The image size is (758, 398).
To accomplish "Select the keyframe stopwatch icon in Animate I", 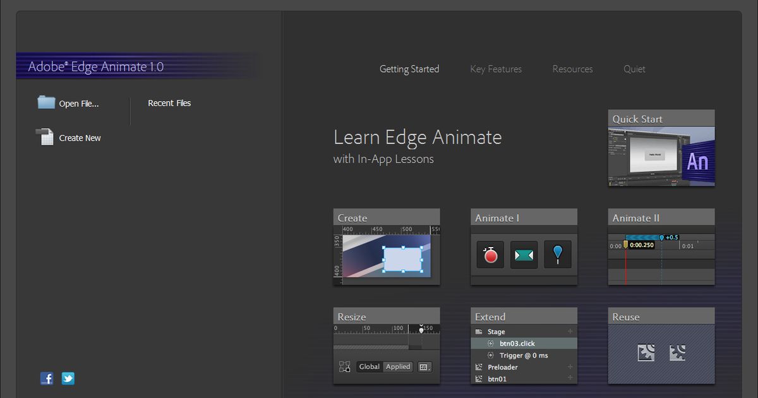I will point(490,254).
